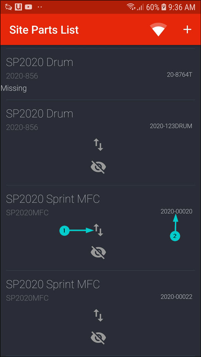
Task: Tap the Wi-Fi sync icon in header
Action: point(159,30)
